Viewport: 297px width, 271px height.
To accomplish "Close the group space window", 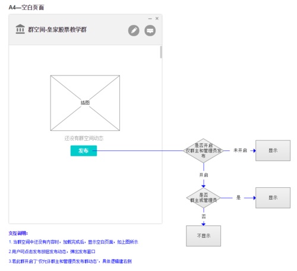I will coord(157,18).
